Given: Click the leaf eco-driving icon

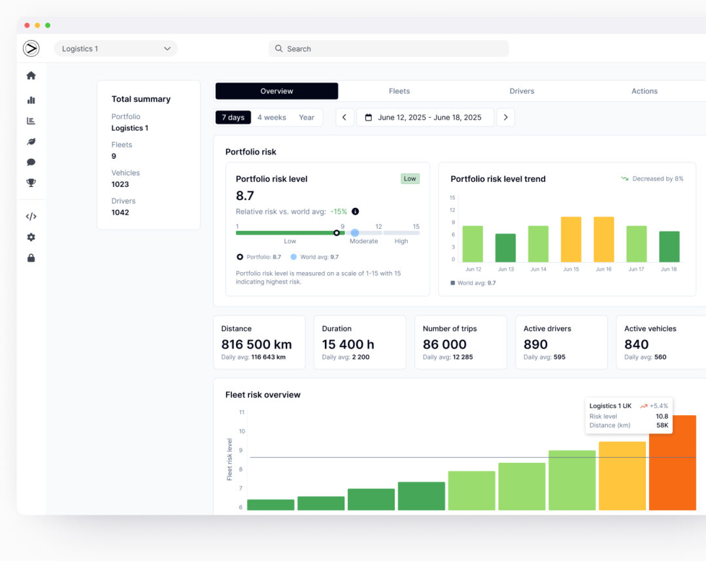Looking at the screenshot, I should (x=31, y=141).
